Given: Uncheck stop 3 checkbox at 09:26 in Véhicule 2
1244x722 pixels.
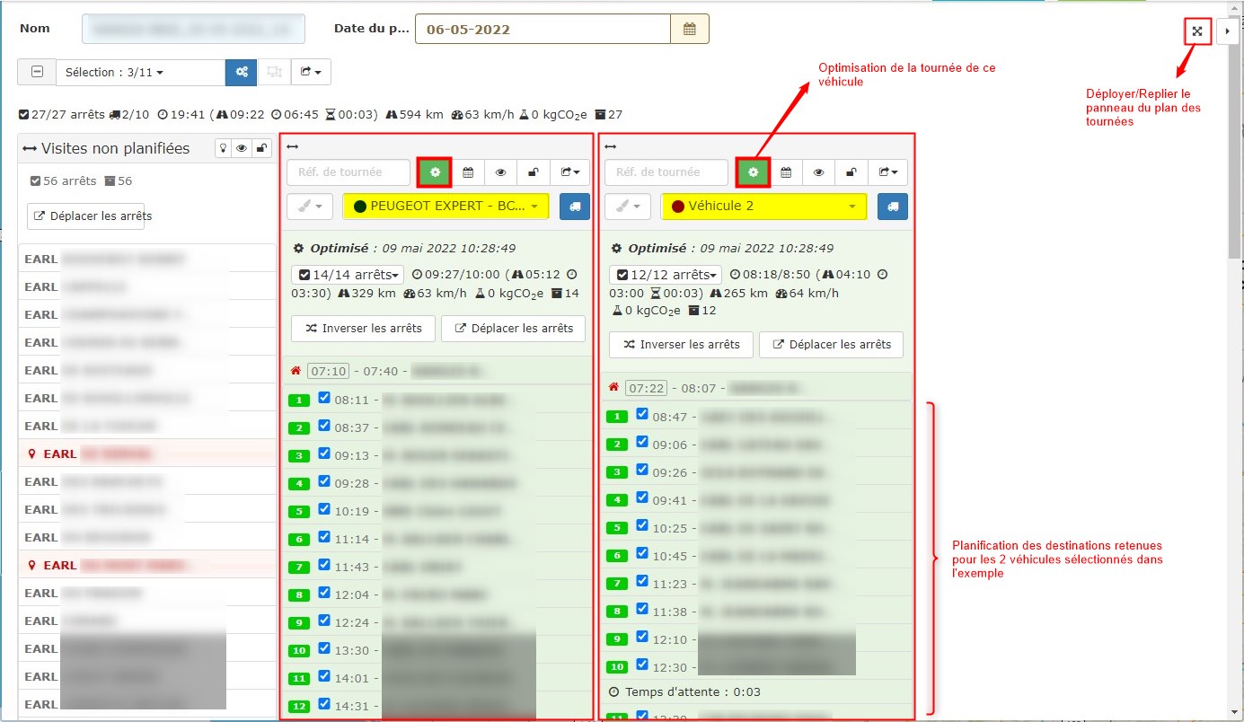Looking at the screenshot, I should pyautogui.click(x=642, y=470).
